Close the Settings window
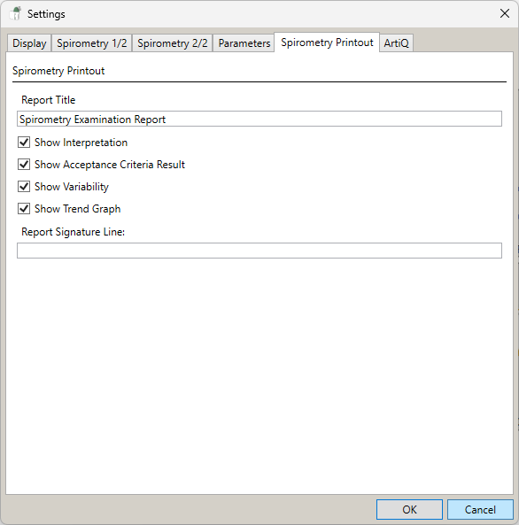 [505, 14]
